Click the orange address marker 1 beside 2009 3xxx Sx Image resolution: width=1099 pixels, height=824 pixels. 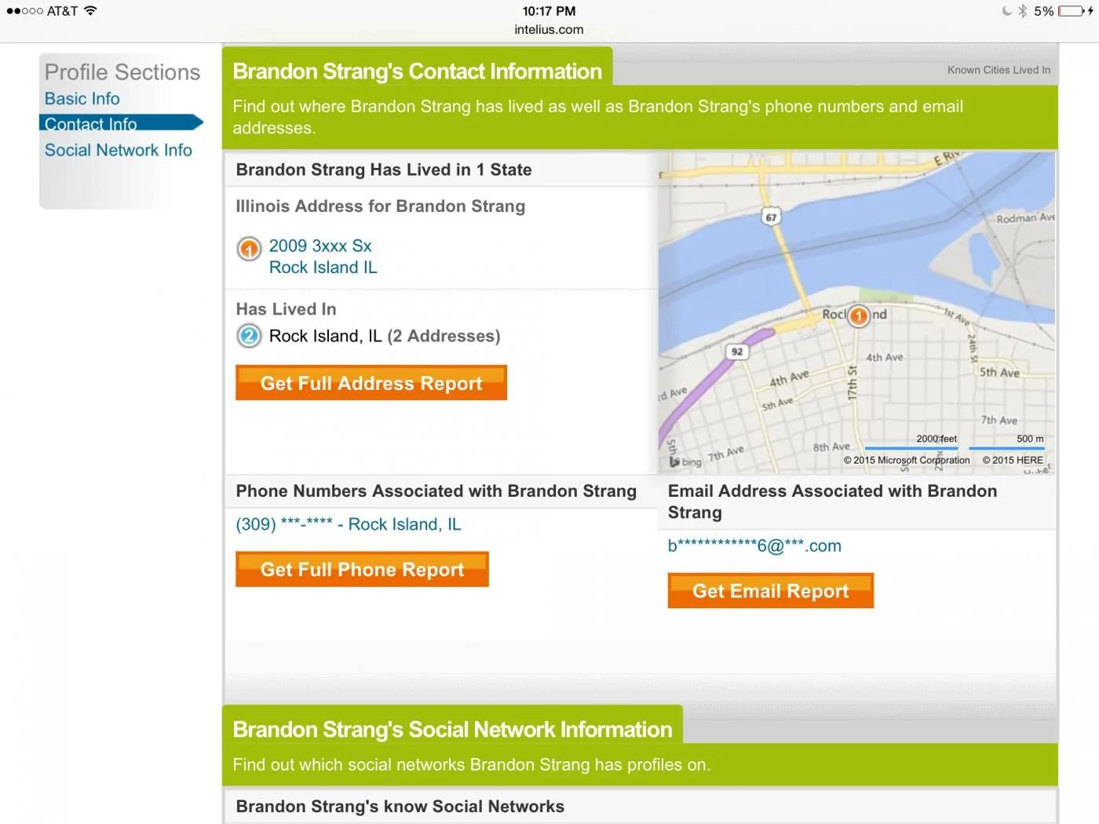click(249, 250)
